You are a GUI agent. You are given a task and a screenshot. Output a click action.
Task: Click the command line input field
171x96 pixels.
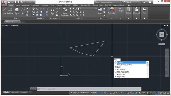(89, 89)
